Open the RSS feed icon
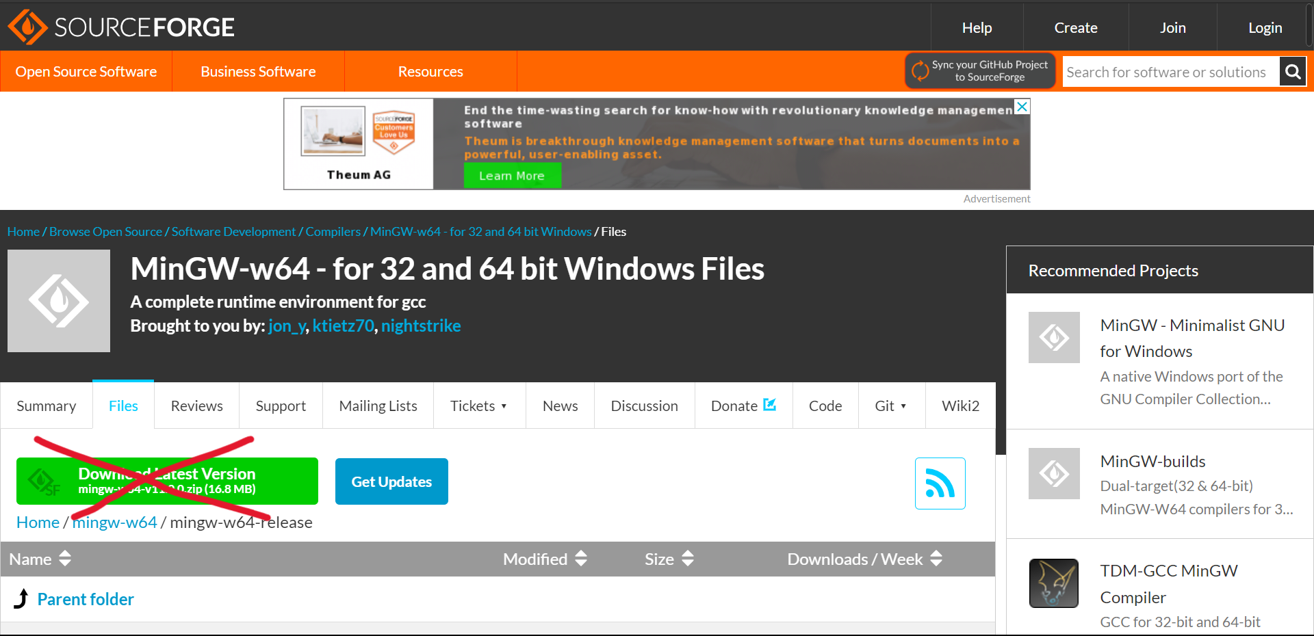Screen dimensions: 1314x636 click(x=940, y=483)
